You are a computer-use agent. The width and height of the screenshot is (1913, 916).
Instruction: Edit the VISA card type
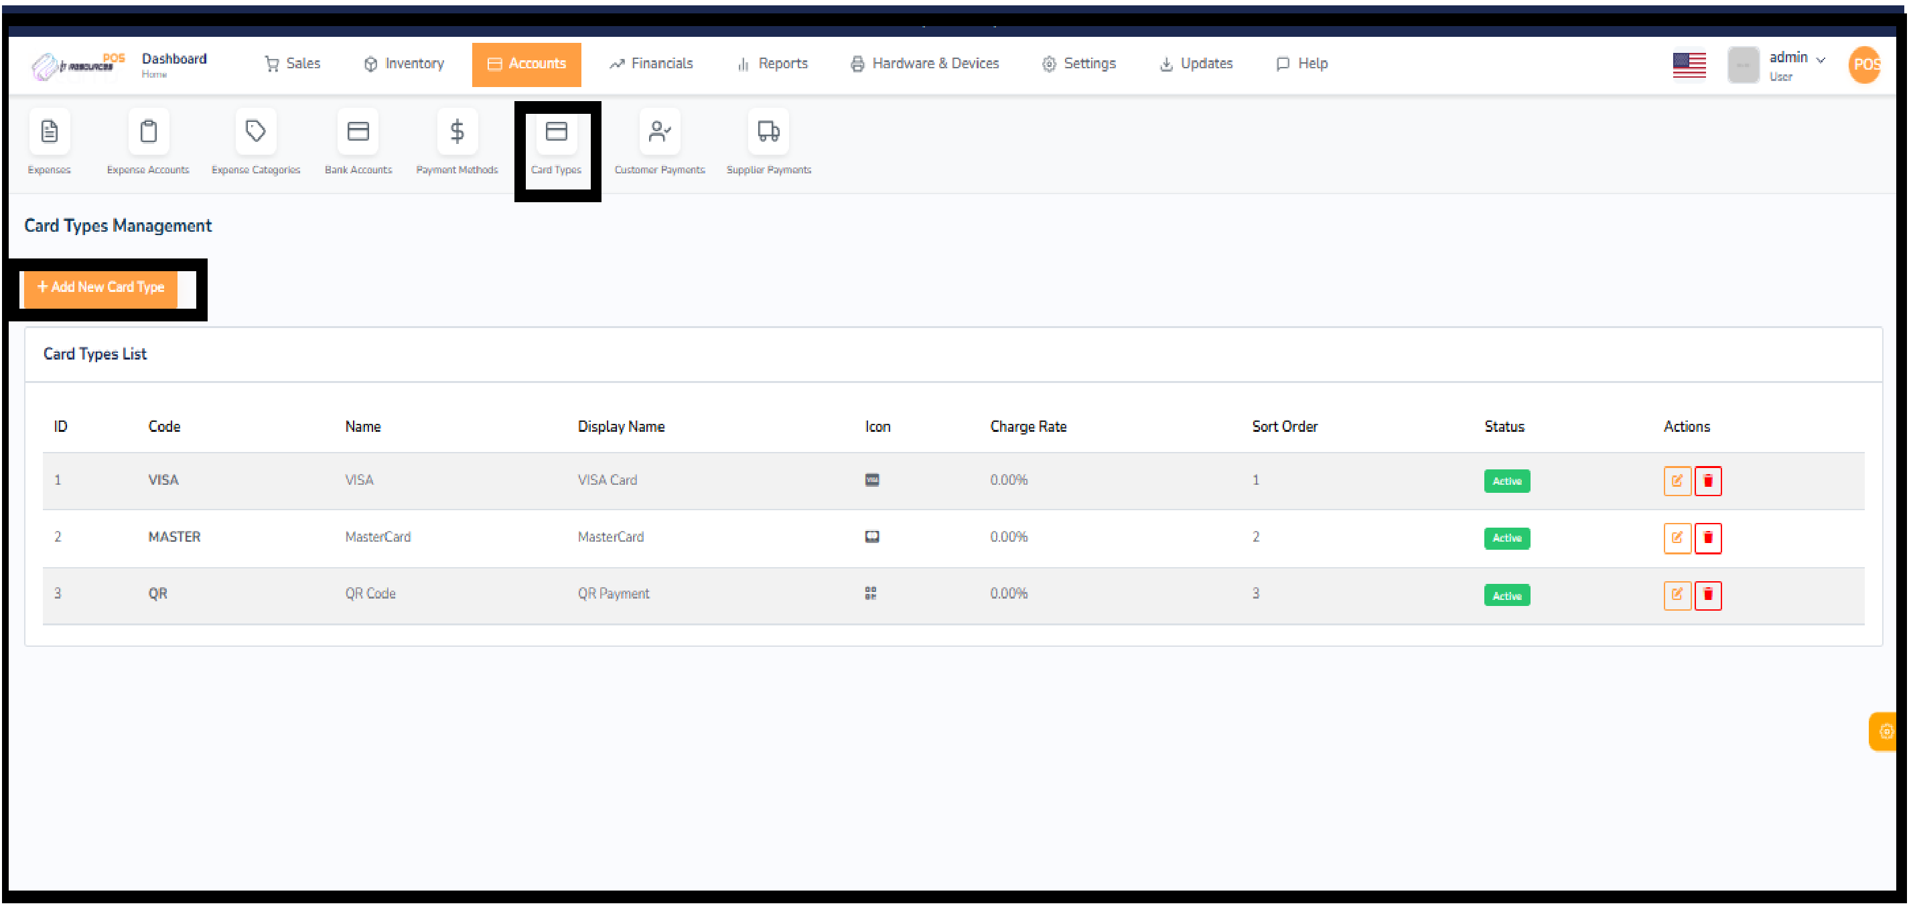pos(1677,480)
